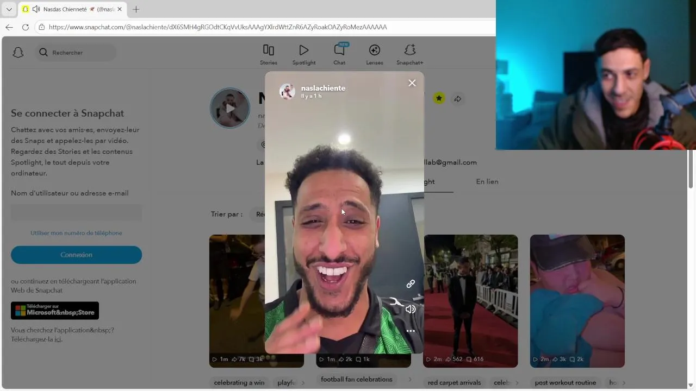Open the Stories section
Image resolution: width=696 pixels, height=391 pixels.
click(269, 55)
